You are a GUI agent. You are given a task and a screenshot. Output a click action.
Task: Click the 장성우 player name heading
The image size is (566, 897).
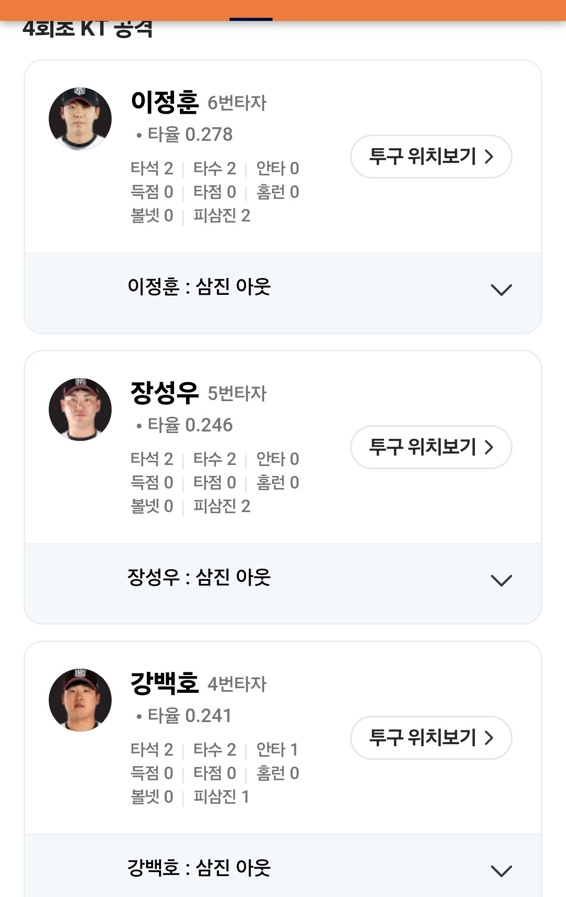tap(165, 393)
